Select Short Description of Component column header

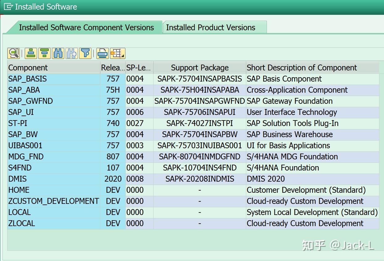(x=312, y=68)
